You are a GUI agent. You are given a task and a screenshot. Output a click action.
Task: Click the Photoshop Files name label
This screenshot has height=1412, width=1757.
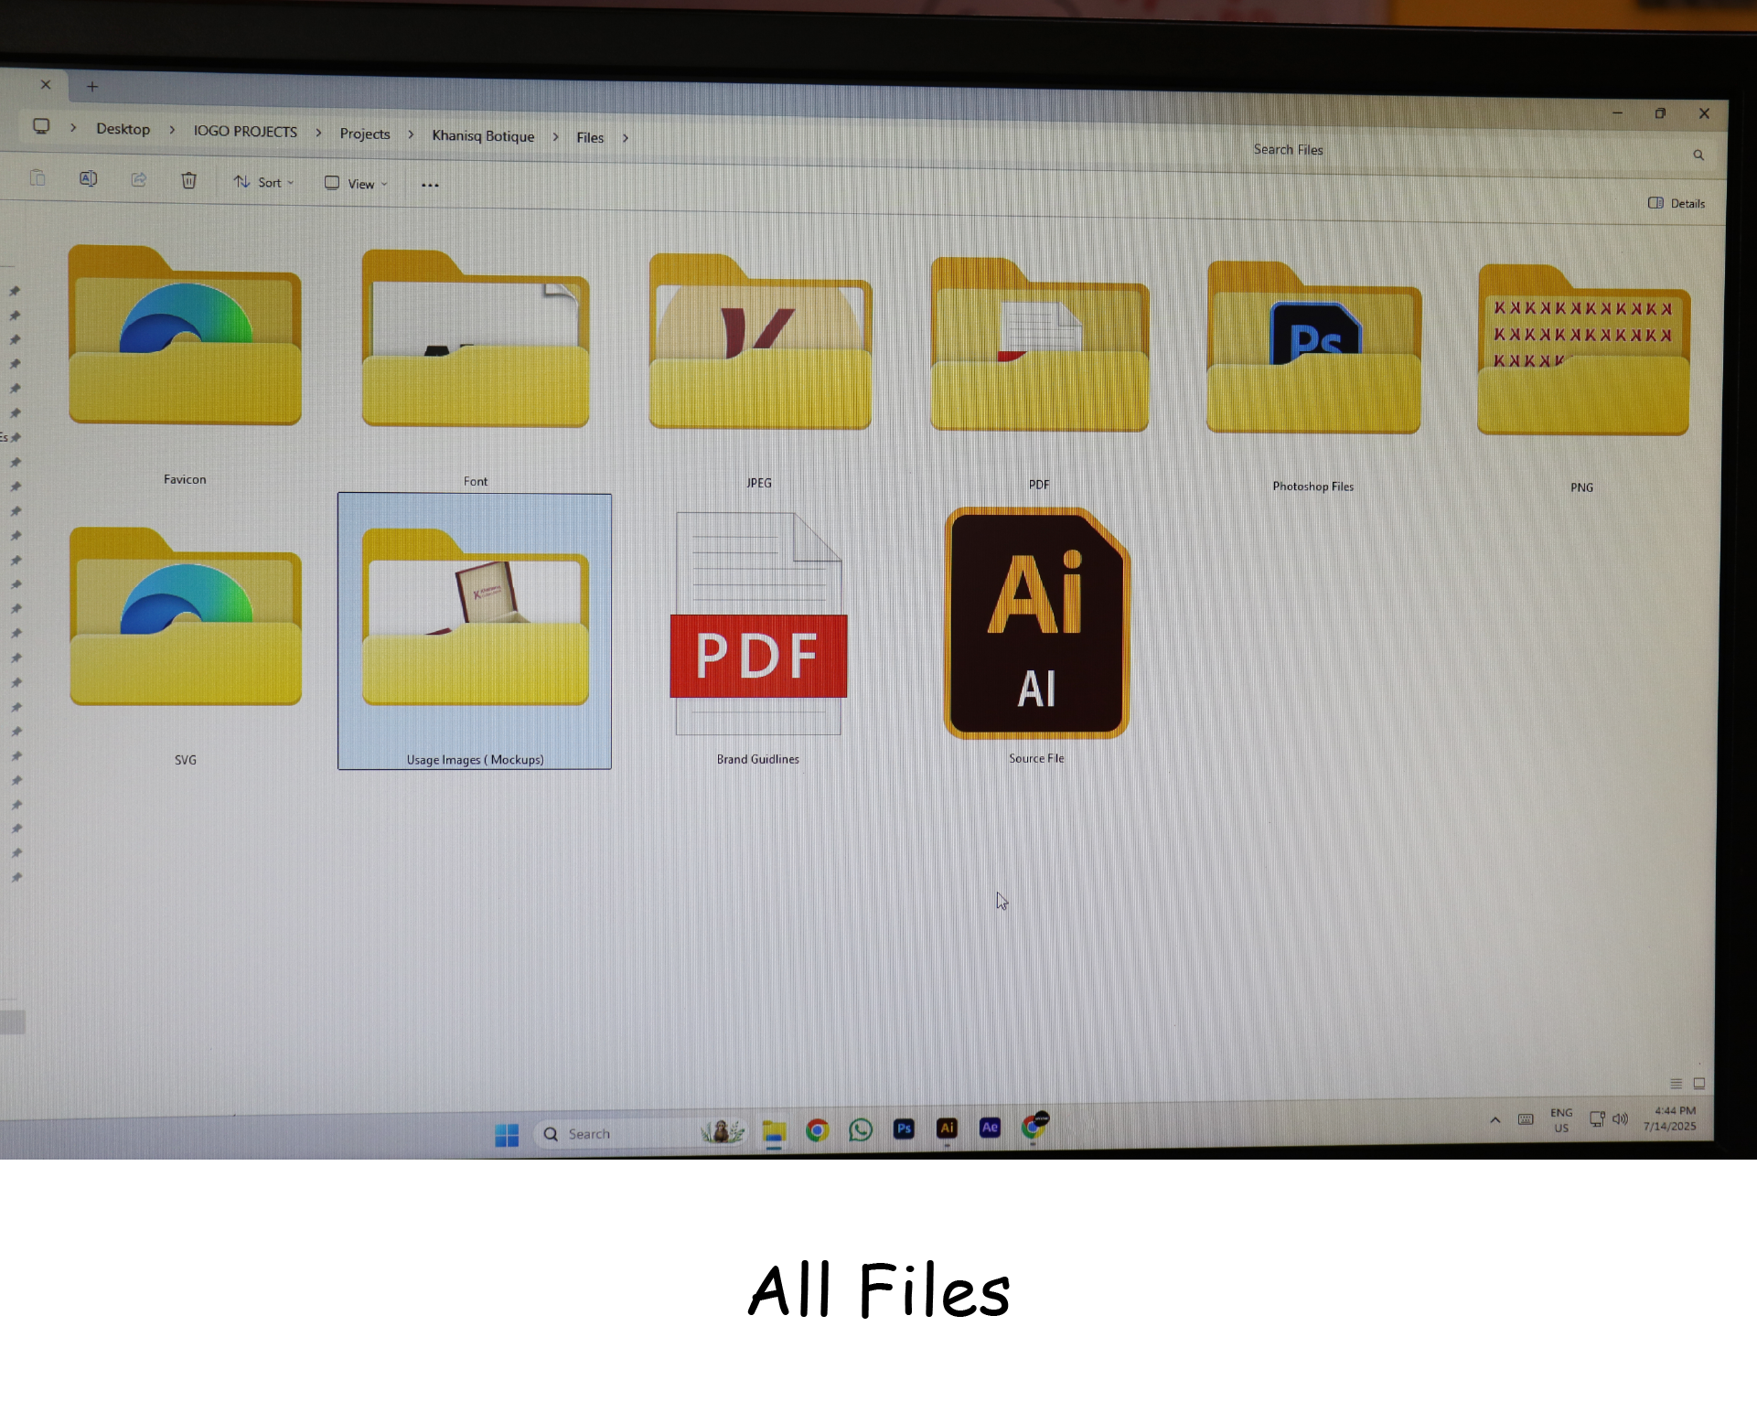pos(1313,487)
